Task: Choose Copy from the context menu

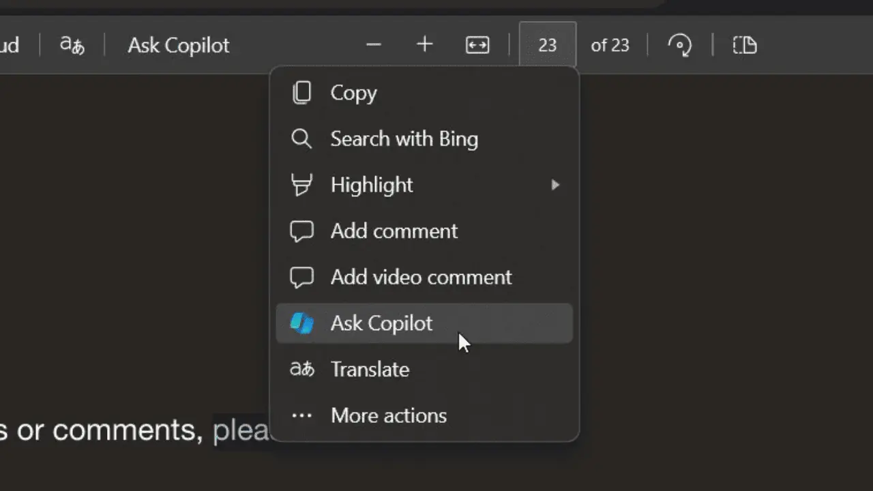Action: pos(424,93)
